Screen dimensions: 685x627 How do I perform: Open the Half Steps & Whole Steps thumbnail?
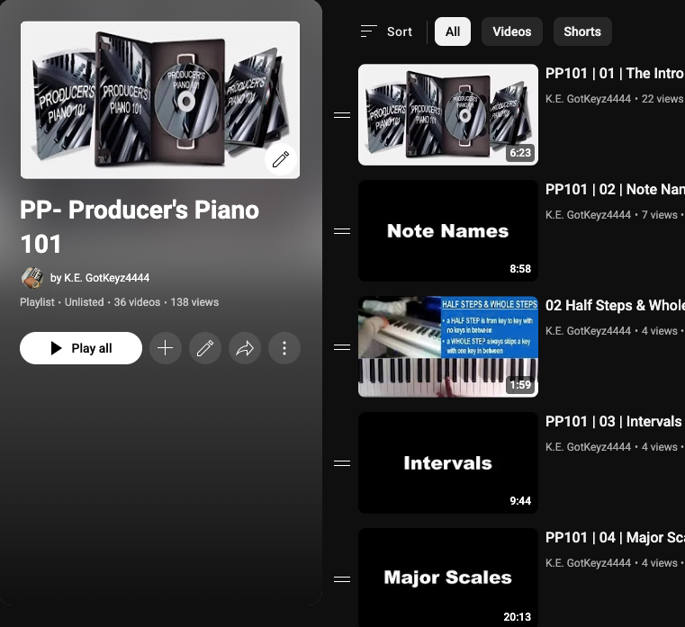pos(448,347)
